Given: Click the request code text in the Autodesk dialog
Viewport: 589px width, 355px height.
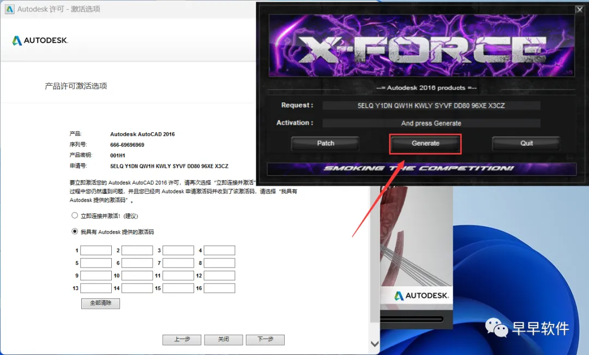Looking at the screenshot, I should (x=169, y=166).
